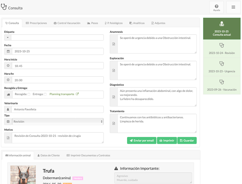This screenshot has height=184, width=242.
Task: Click the stethoscope icon for 2023-10-24 Revisión
Action: (x=221, y=45)
